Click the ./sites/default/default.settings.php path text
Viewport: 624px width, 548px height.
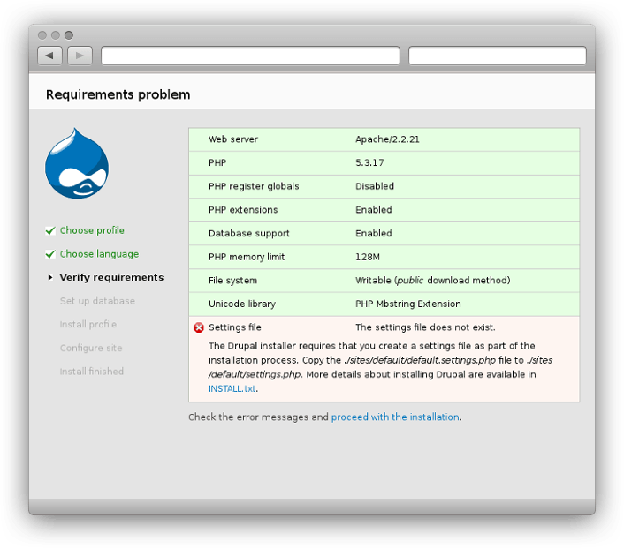pos(420,360)
